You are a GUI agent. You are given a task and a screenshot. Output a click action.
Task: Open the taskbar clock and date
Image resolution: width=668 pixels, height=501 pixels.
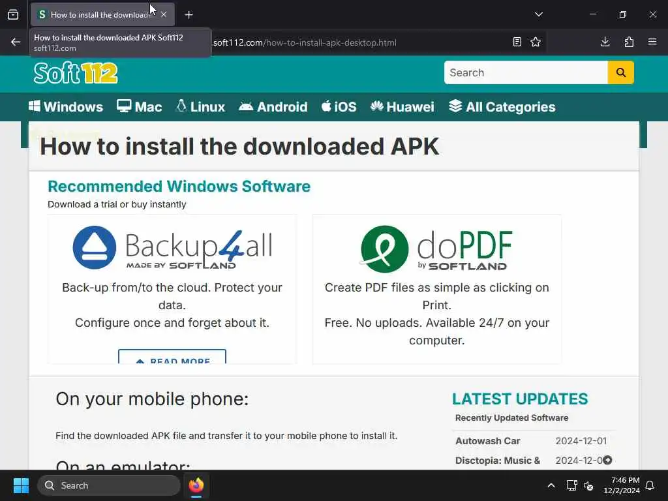click(x=622, y=485)
